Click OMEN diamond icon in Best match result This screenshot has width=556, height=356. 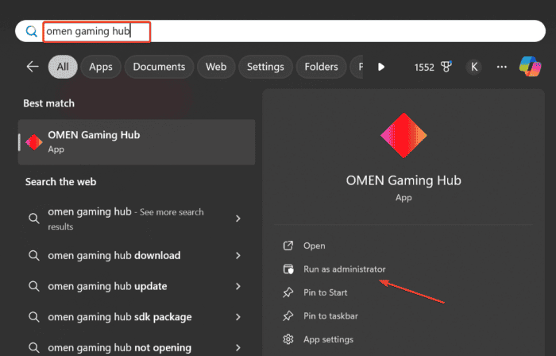coord(34,142)
